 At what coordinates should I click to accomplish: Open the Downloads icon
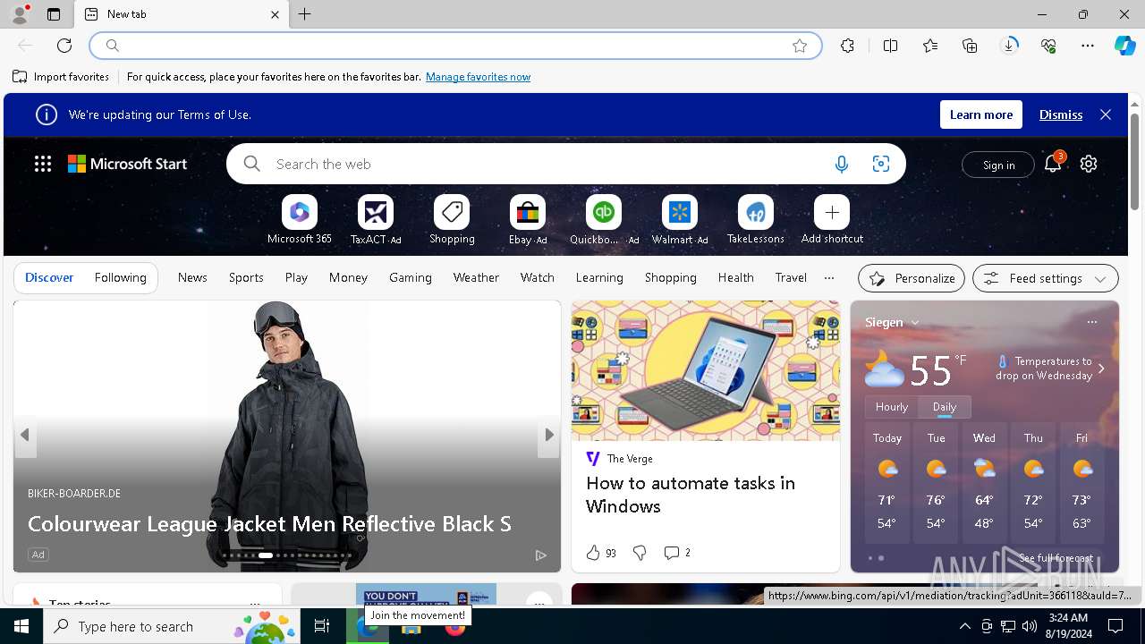pos(1009,46)
